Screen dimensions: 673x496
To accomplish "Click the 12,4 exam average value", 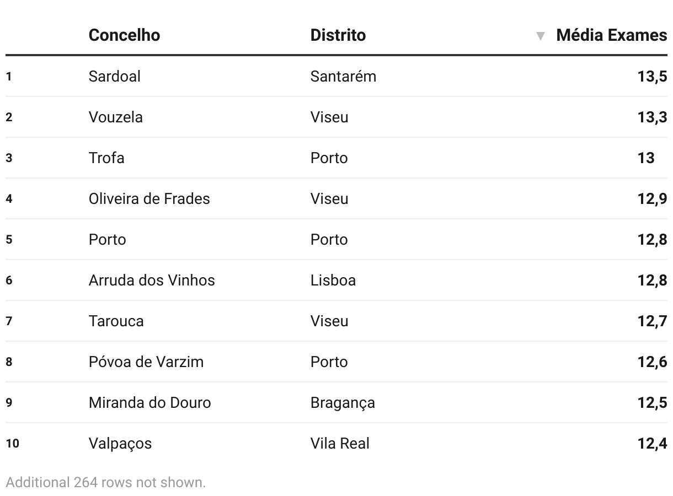I will (652, 443).
